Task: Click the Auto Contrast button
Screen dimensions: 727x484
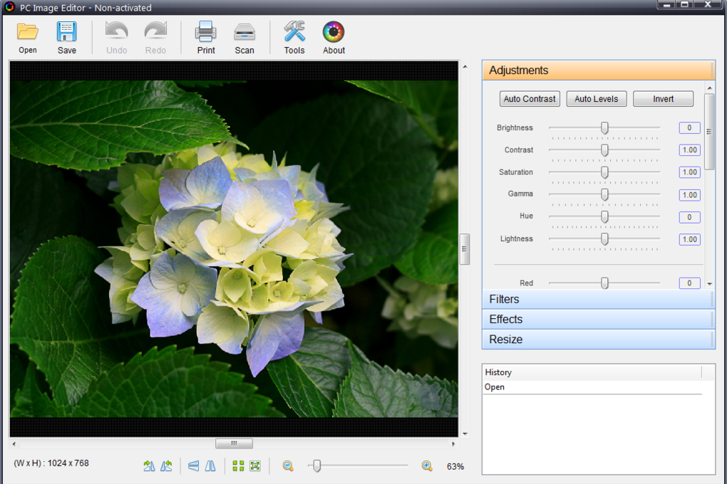Action: [530, 99]
